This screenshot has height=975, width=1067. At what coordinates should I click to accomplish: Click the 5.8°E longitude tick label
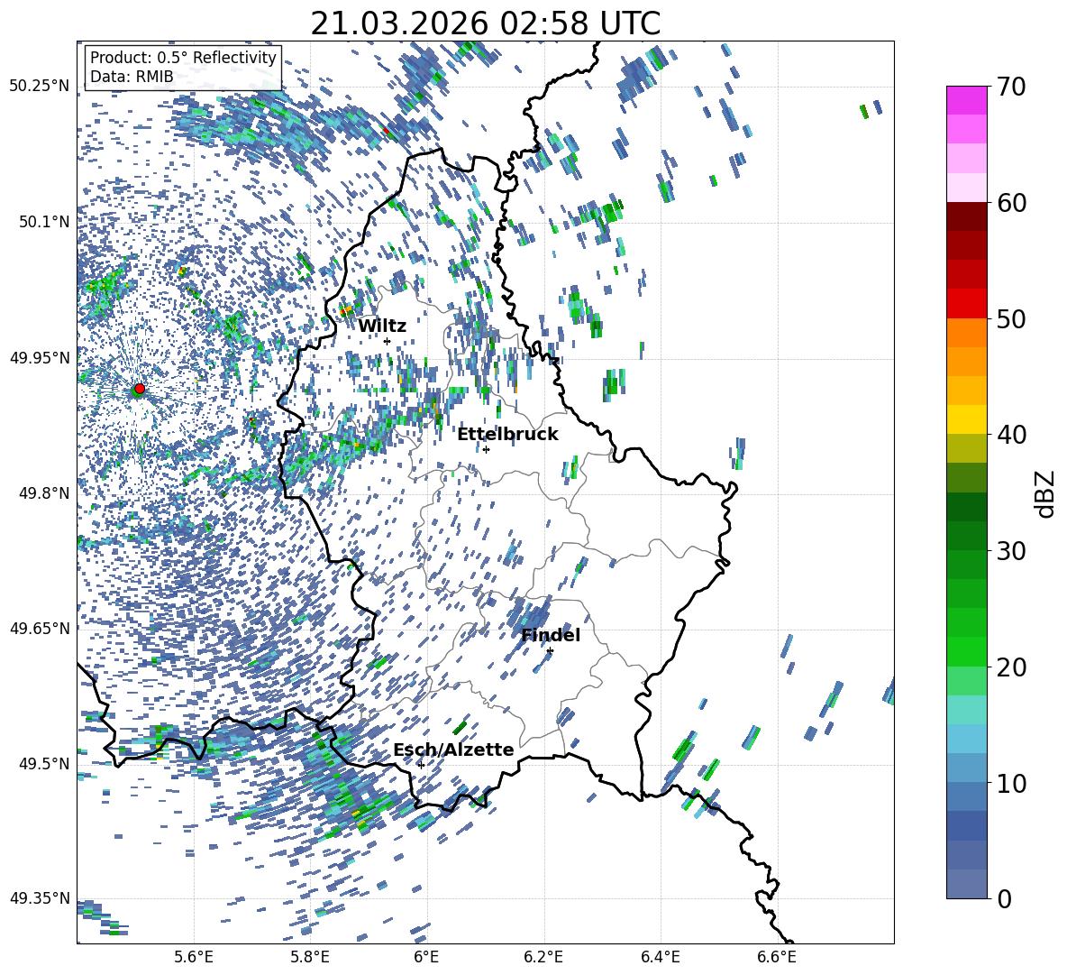310,957
